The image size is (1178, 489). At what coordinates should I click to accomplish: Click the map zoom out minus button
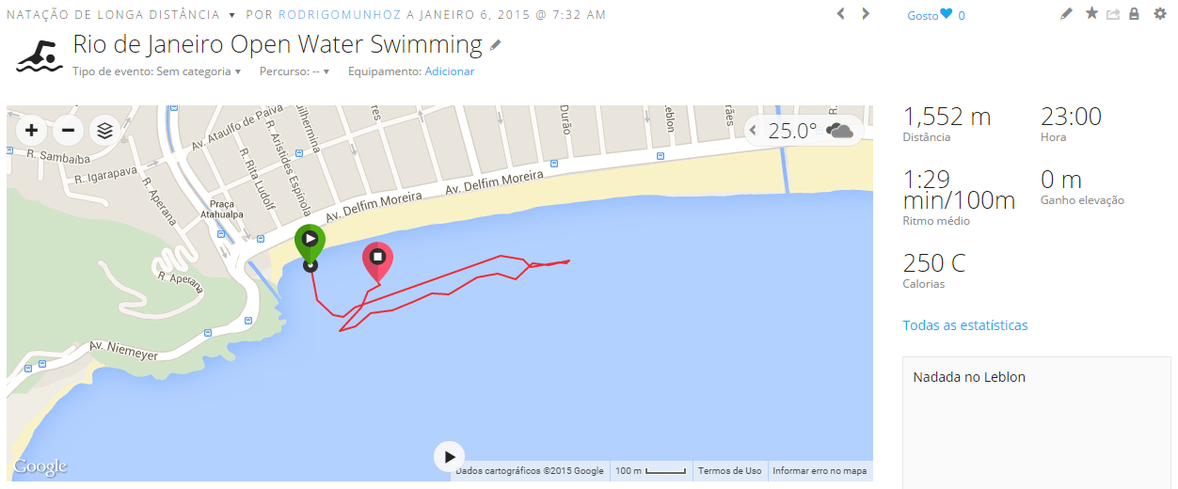tap(68, 131)
